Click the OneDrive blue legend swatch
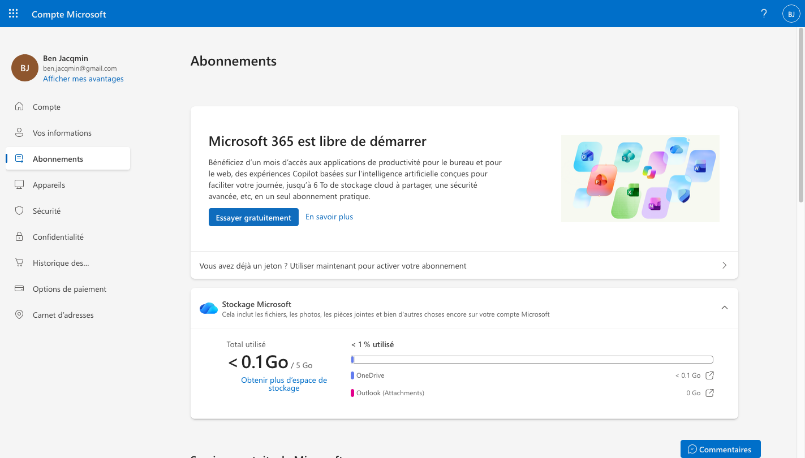 pos(352,375)
